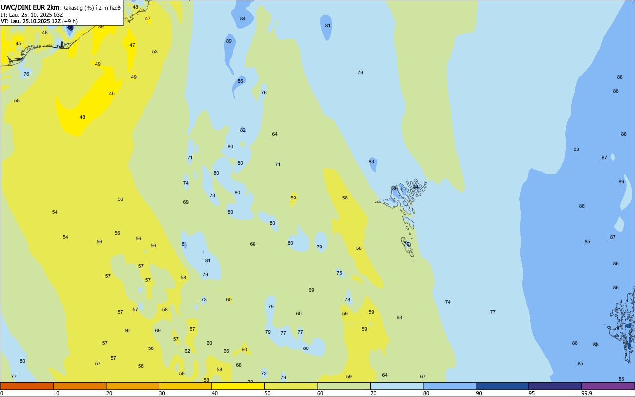Click the 80–90 light blue legend swatch
Image resolution: width=635 pixels, height=397 pixels.
(449, 386)
